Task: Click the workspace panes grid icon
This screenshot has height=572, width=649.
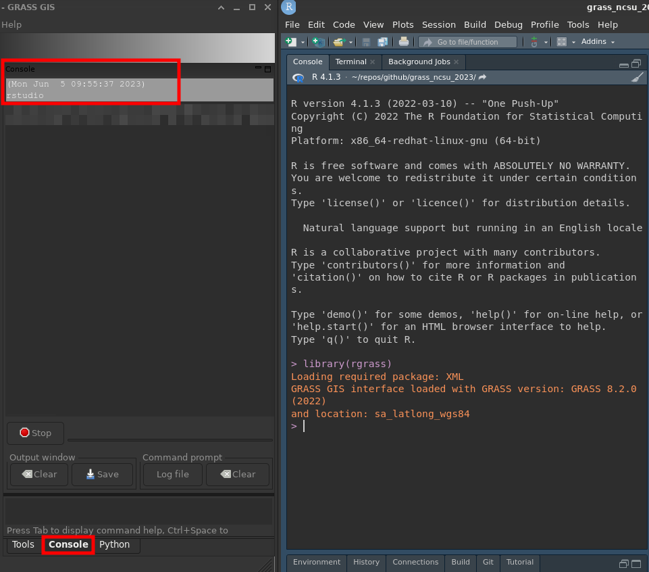Action: (x=562, y=42)
